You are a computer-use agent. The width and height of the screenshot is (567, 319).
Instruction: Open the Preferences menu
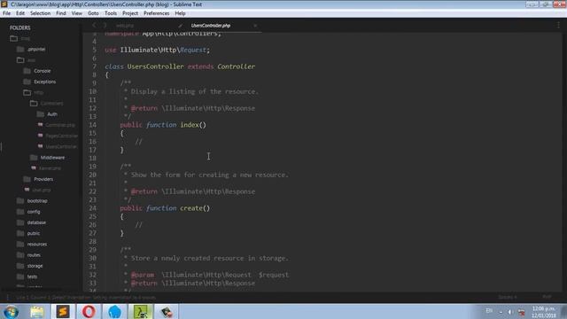tap(156, 13)
